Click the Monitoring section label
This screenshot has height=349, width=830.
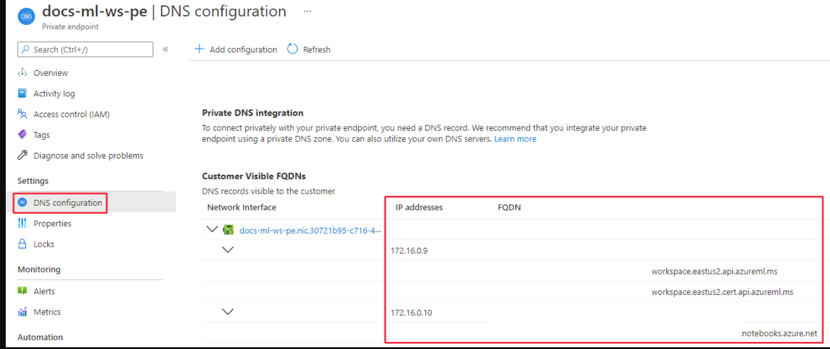click(39, 270)
